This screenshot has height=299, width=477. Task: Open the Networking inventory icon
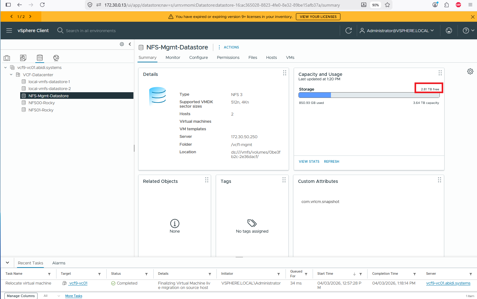click(56, 58)
